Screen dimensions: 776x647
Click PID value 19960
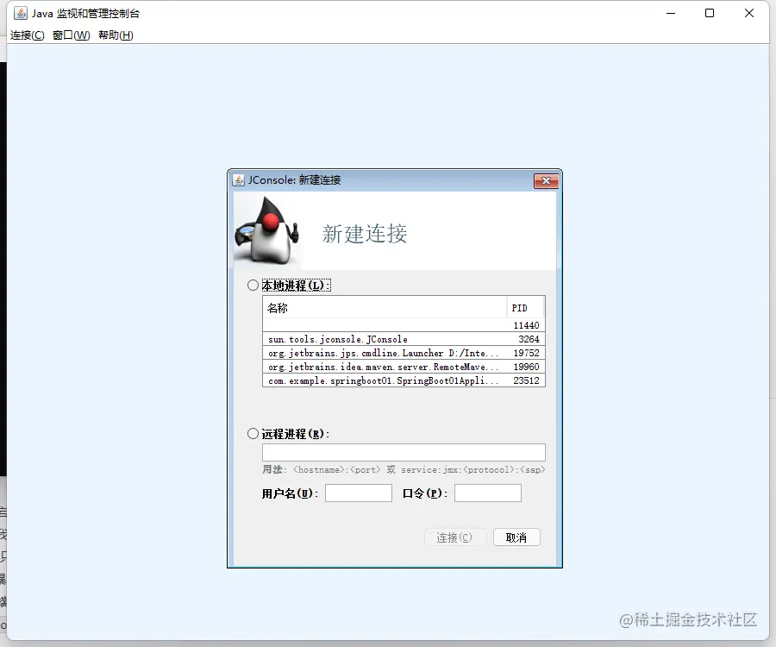point(526,367)
